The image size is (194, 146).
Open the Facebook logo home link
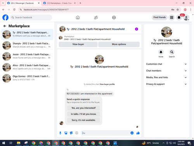coord(5,18)
